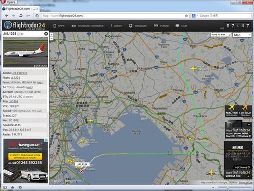Screen dimensions: 254x191
Task: Toggle the Real Time ADS-B aircraft filter
Action: 232,111
